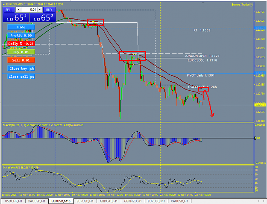Switch to the USDCHF,H1 chart tab
The width and height of the screenshot is (267, 204).
point(13,201)
